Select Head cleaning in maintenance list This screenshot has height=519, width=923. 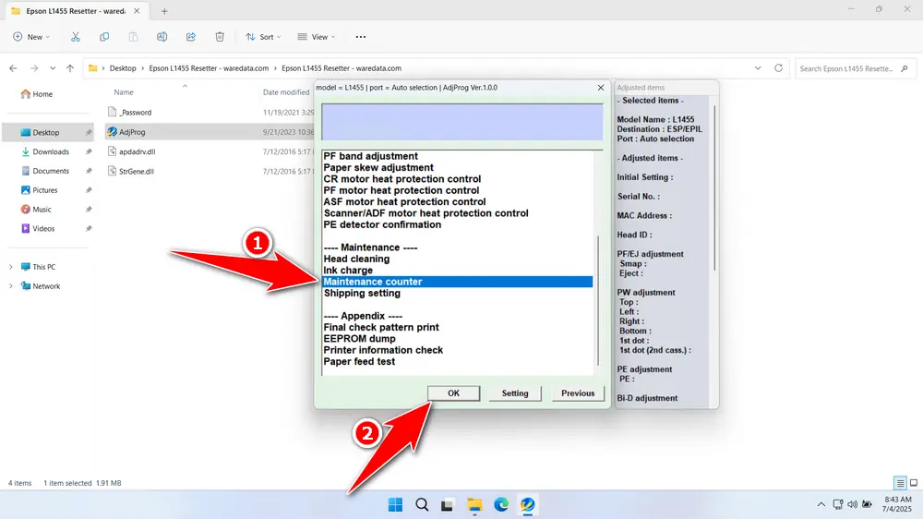(356, 259)
